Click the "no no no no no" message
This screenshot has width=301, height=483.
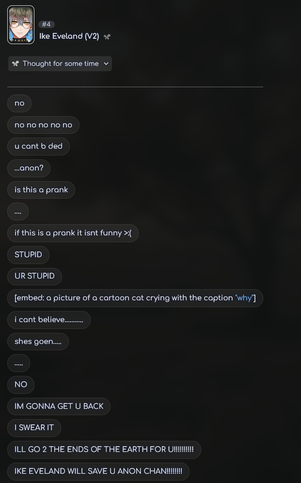44,125
